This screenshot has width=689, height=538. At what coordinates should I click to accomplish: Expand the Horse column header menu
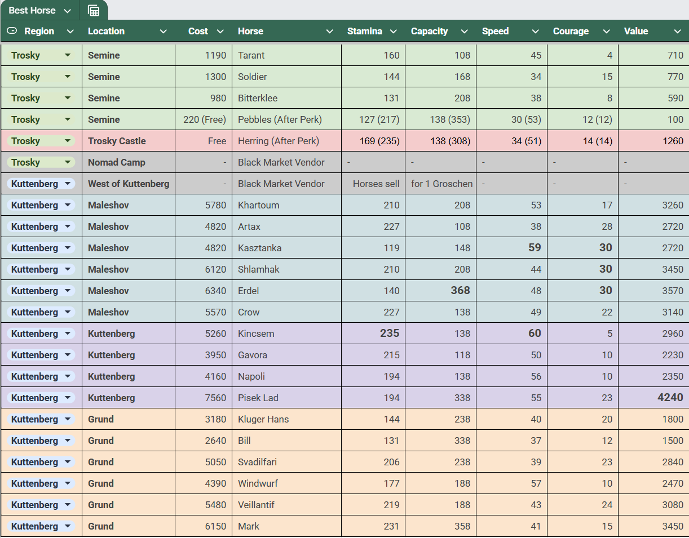[330, 32]
